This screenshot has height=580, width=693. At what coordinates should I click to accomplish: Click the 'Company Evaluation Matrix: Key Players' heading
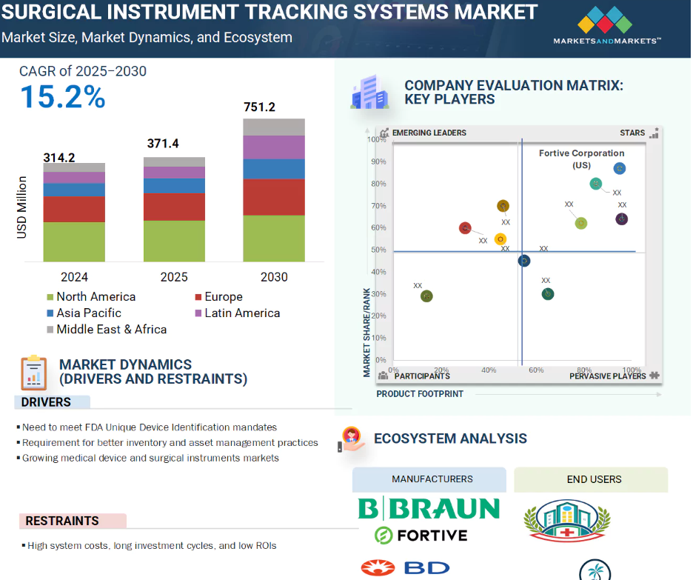[x=514, y=93]
